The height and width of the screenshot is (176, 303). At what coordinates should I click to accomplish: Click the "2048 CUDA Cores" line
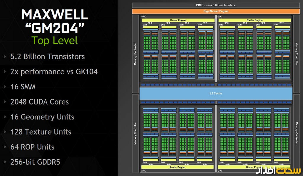click(40, 102)
